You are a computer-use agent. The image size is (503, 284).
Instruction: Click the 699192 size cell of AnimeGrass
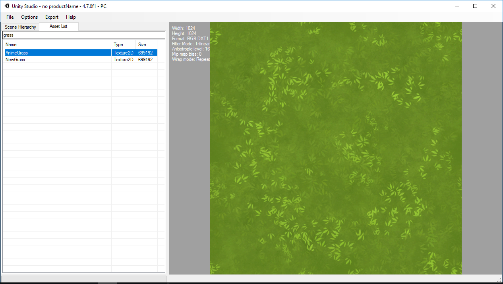coord(147,53)
